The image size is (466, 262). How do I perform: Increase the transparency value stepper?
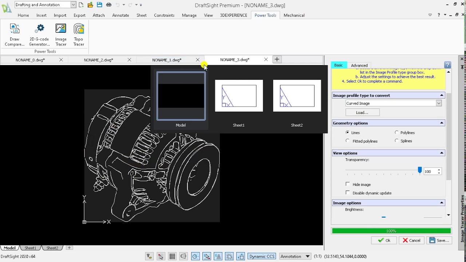coord(439,170)
